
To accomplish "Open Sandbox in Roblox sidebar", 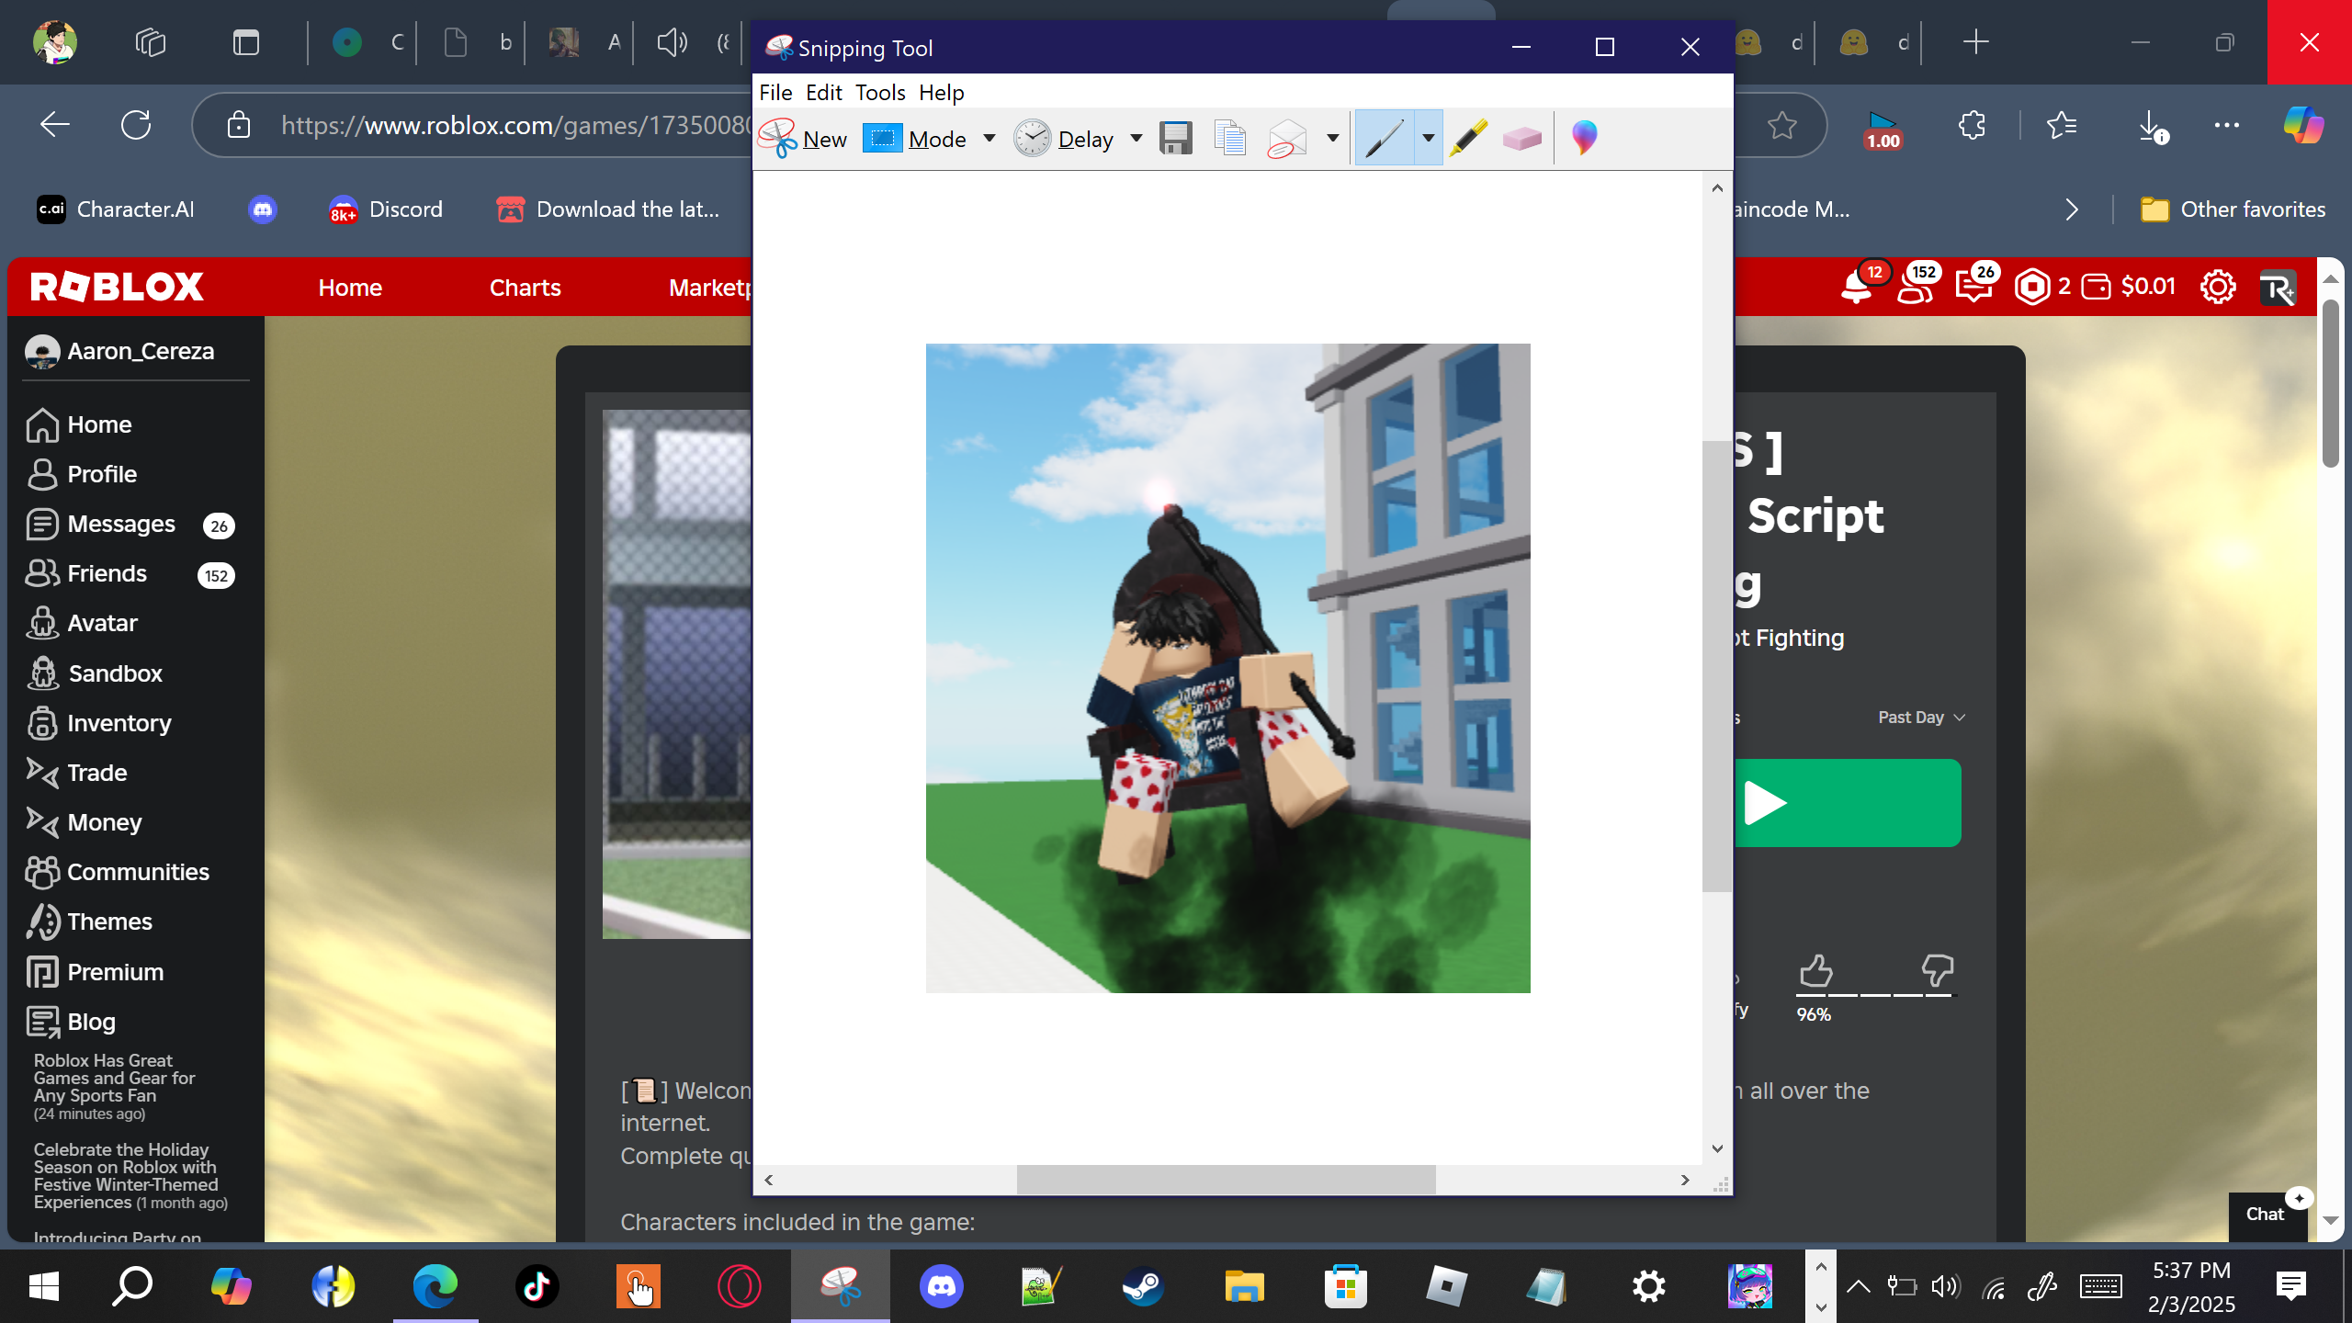I will click(94, 673).
